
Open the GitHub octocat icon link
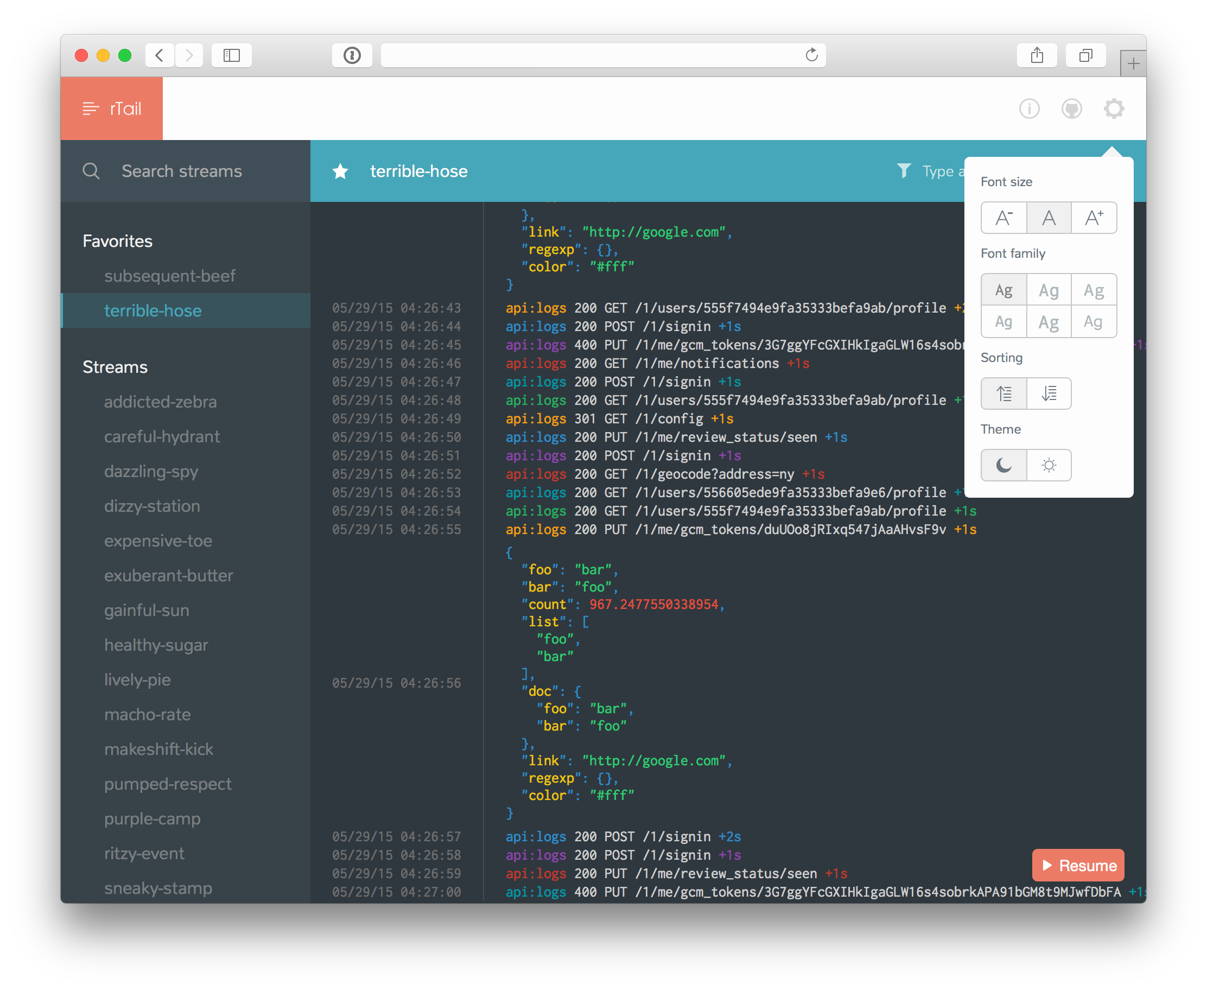tap(1071, 109)
